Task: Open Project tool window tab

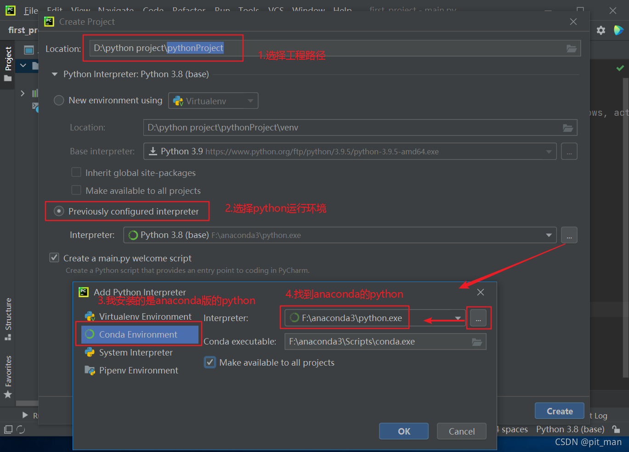Action: [x=8, y=64]
